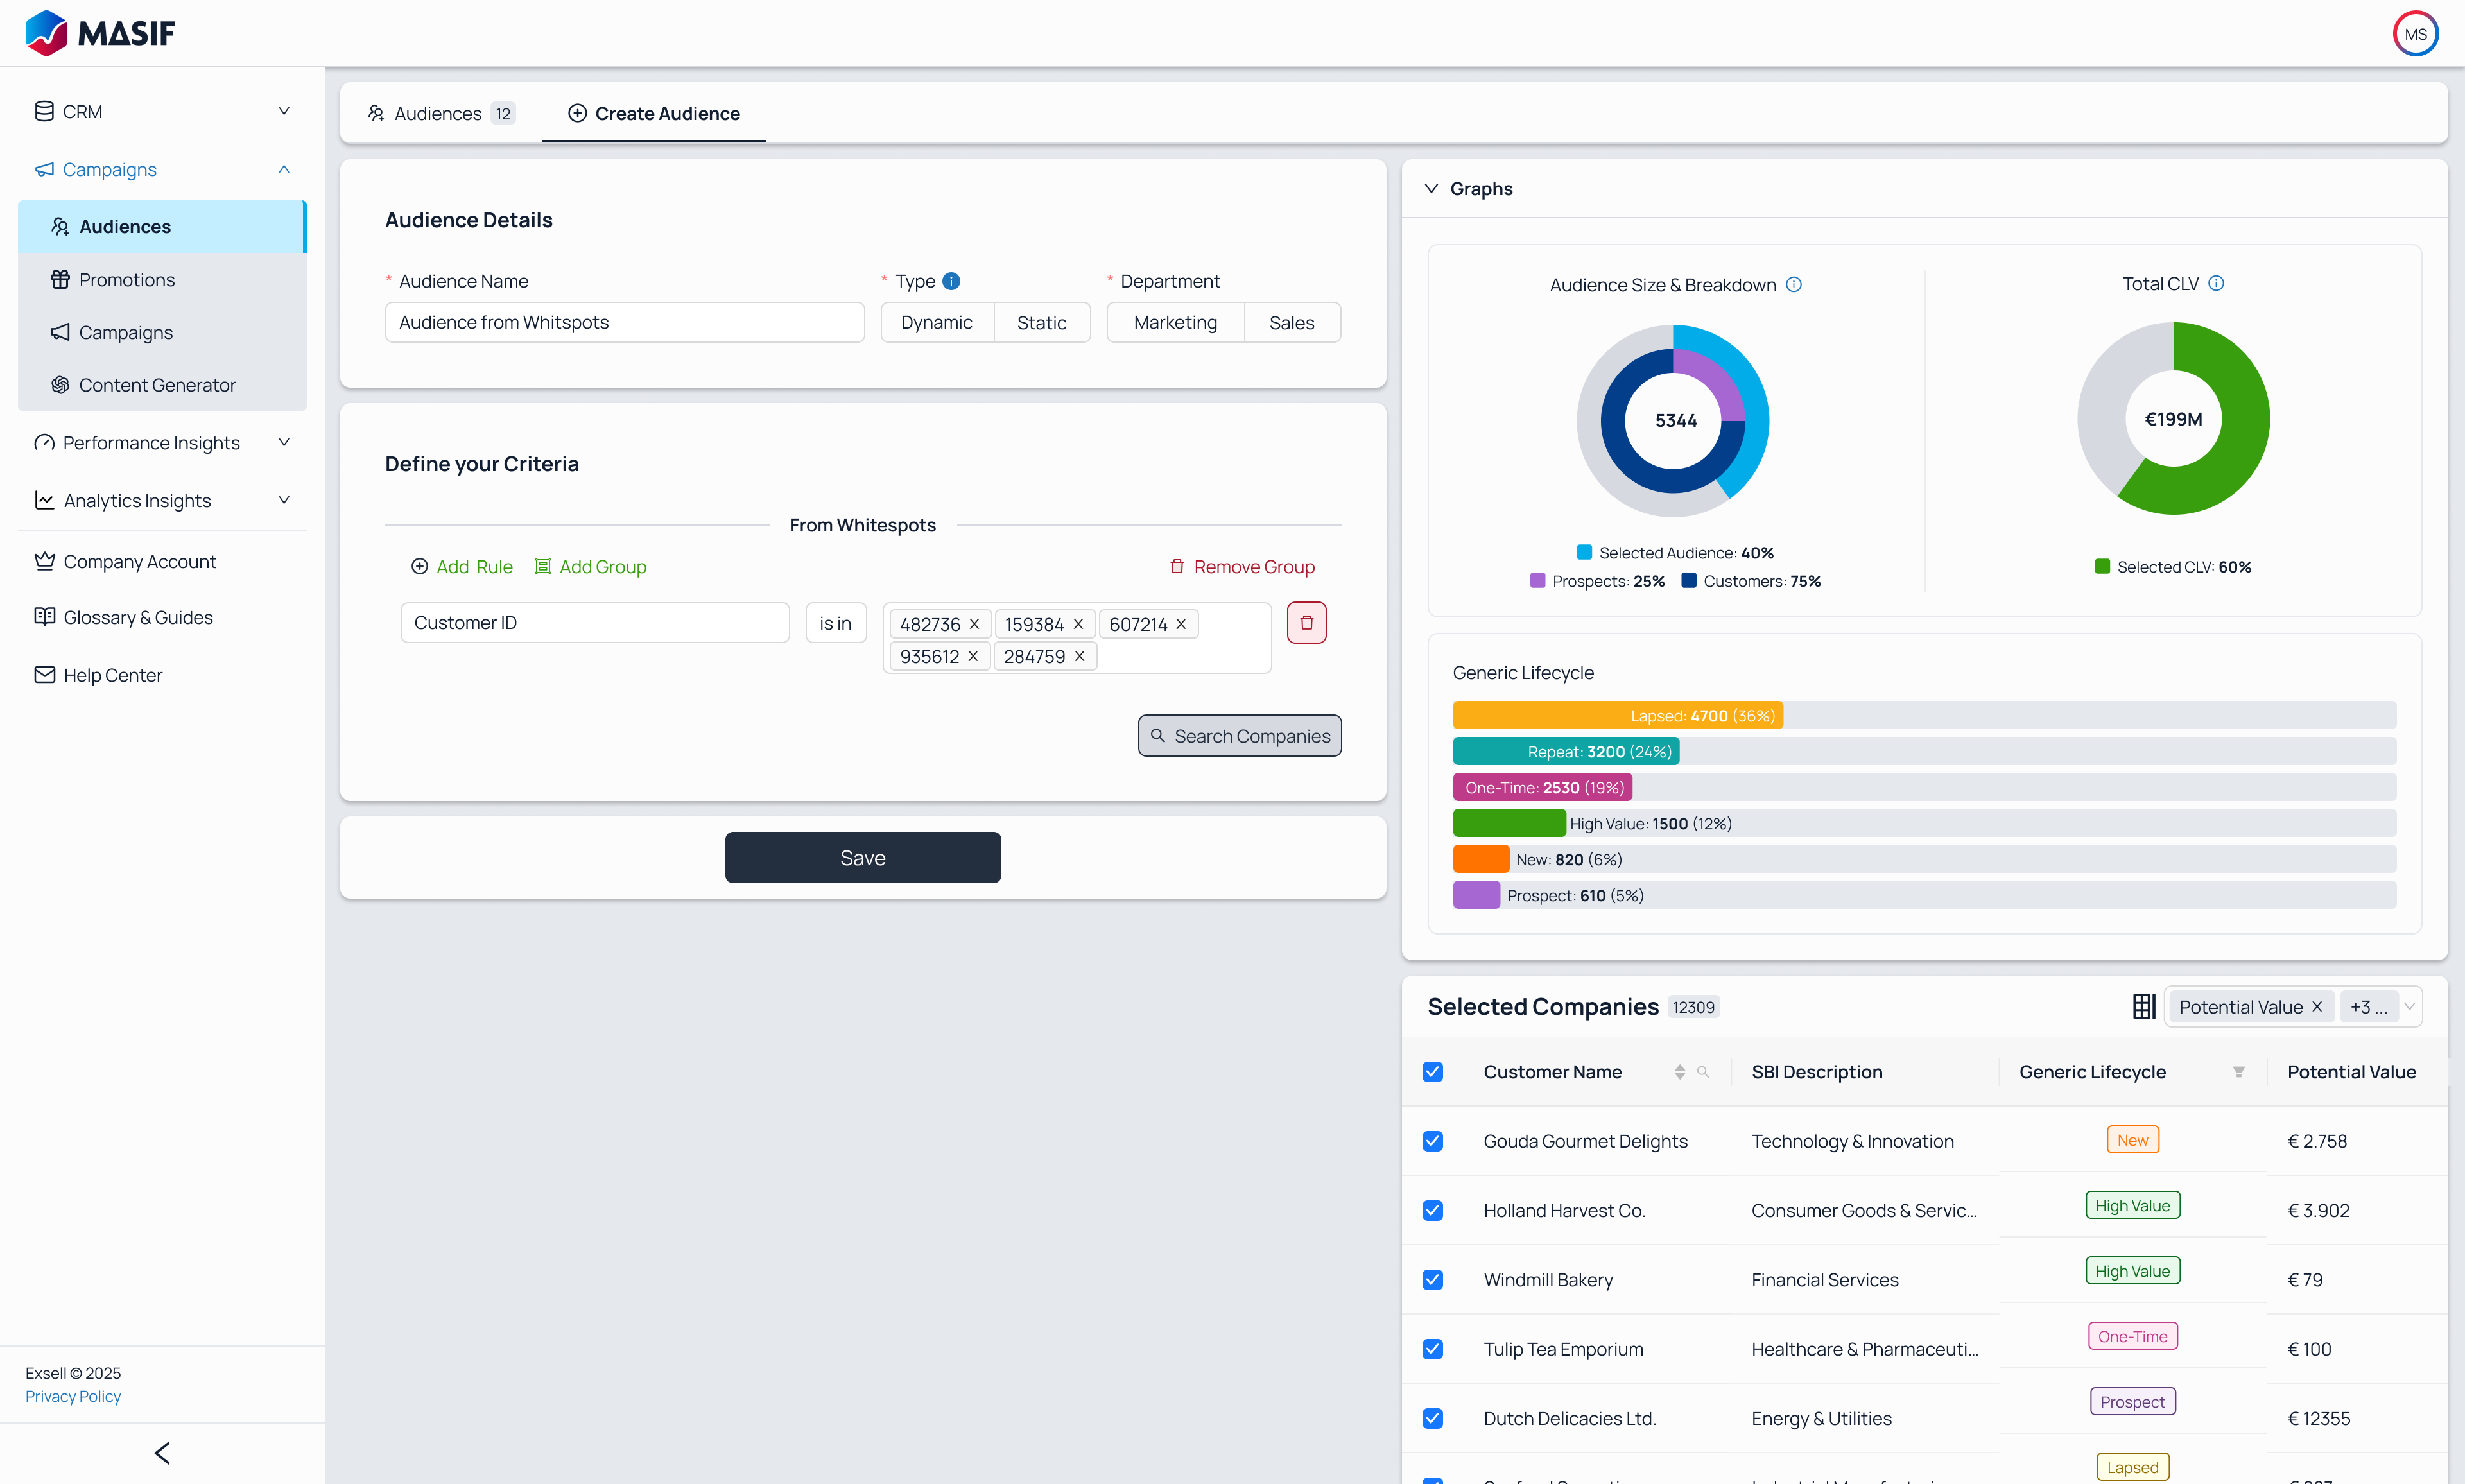Open the Privacy Policy link
This screenshot has width=2465, height=1484.
(x=72, y=1396)
